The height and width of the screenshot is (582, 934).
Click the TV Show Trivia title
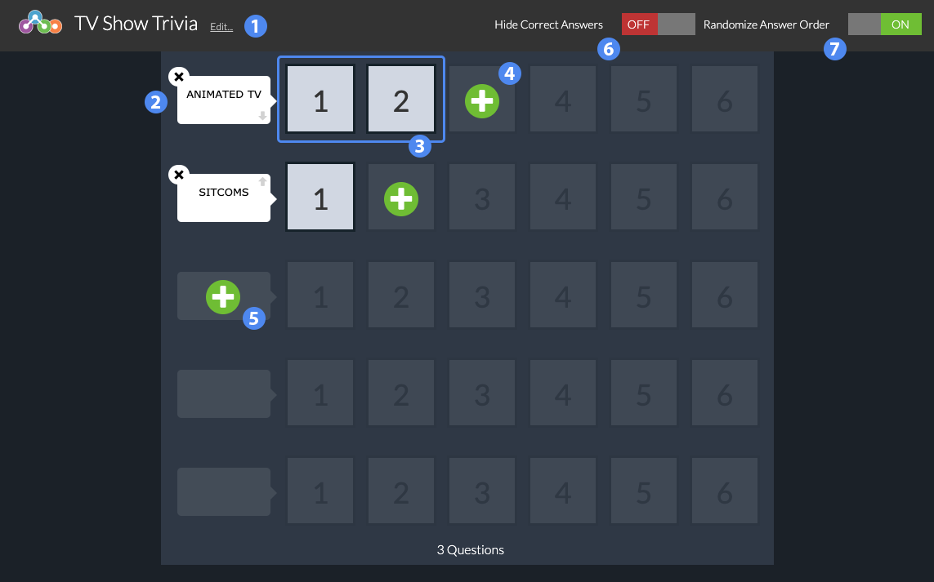(x=136, y=23)
